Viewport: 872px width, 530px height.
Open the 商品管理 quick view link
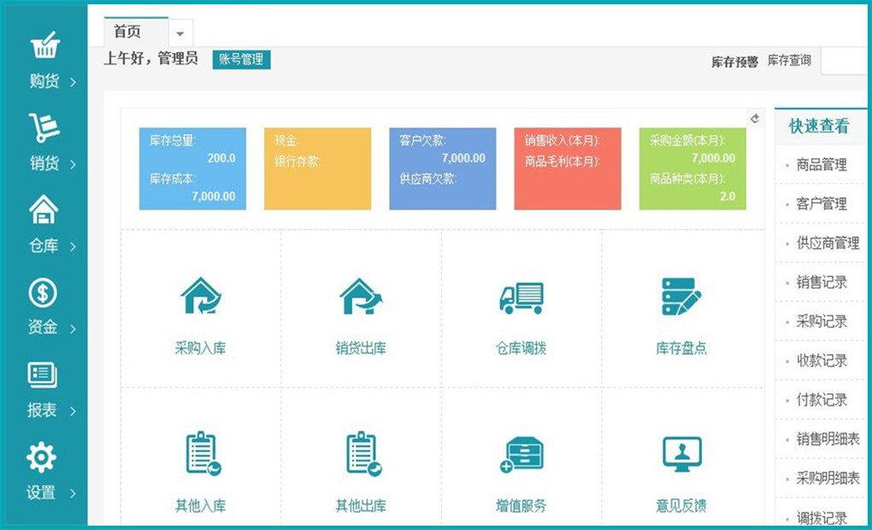click(x=821, y=165)
